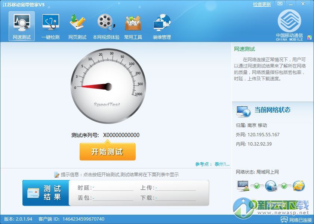Click the client ID 1464234599670740
314x224 pixels.
pos(83,219)
